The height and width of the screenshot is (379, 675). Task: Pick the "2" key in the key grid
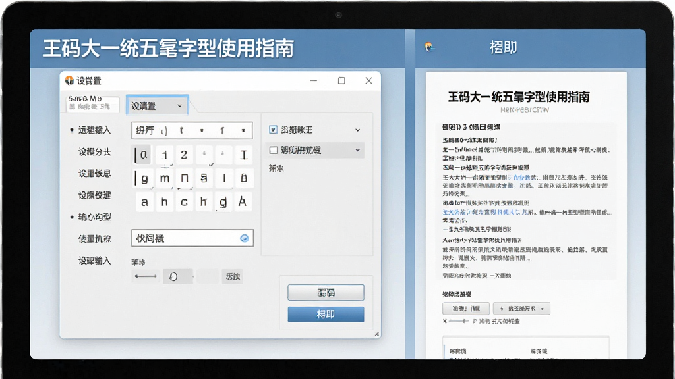tap(184, 155)
